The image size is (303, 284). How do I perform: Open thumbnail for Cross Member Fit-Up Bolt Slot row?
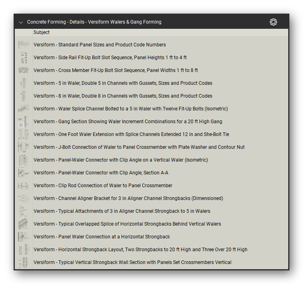point(24,70)
